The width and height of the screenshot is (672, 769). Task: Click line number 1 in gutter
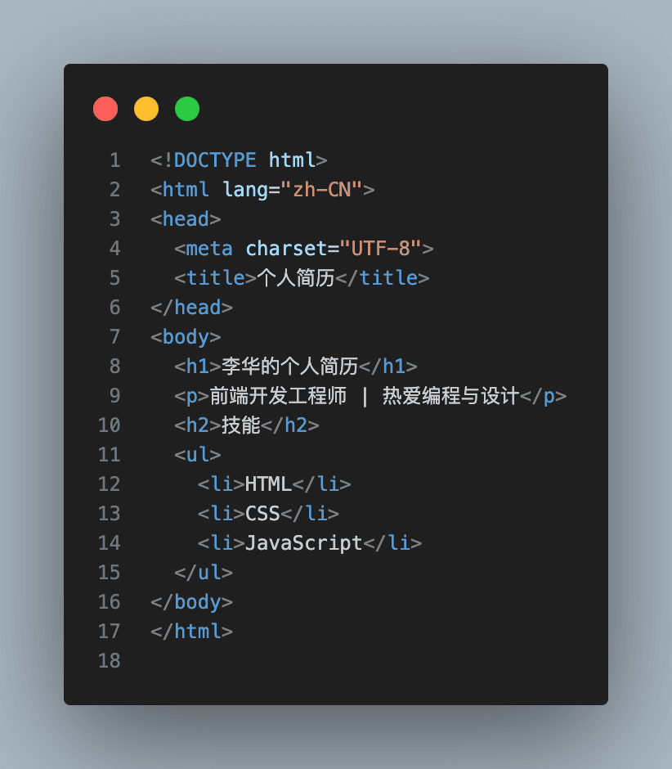point(115,160)
